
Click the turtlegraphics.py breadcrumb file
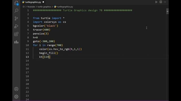pyautogui.click(x=65, y=7)
